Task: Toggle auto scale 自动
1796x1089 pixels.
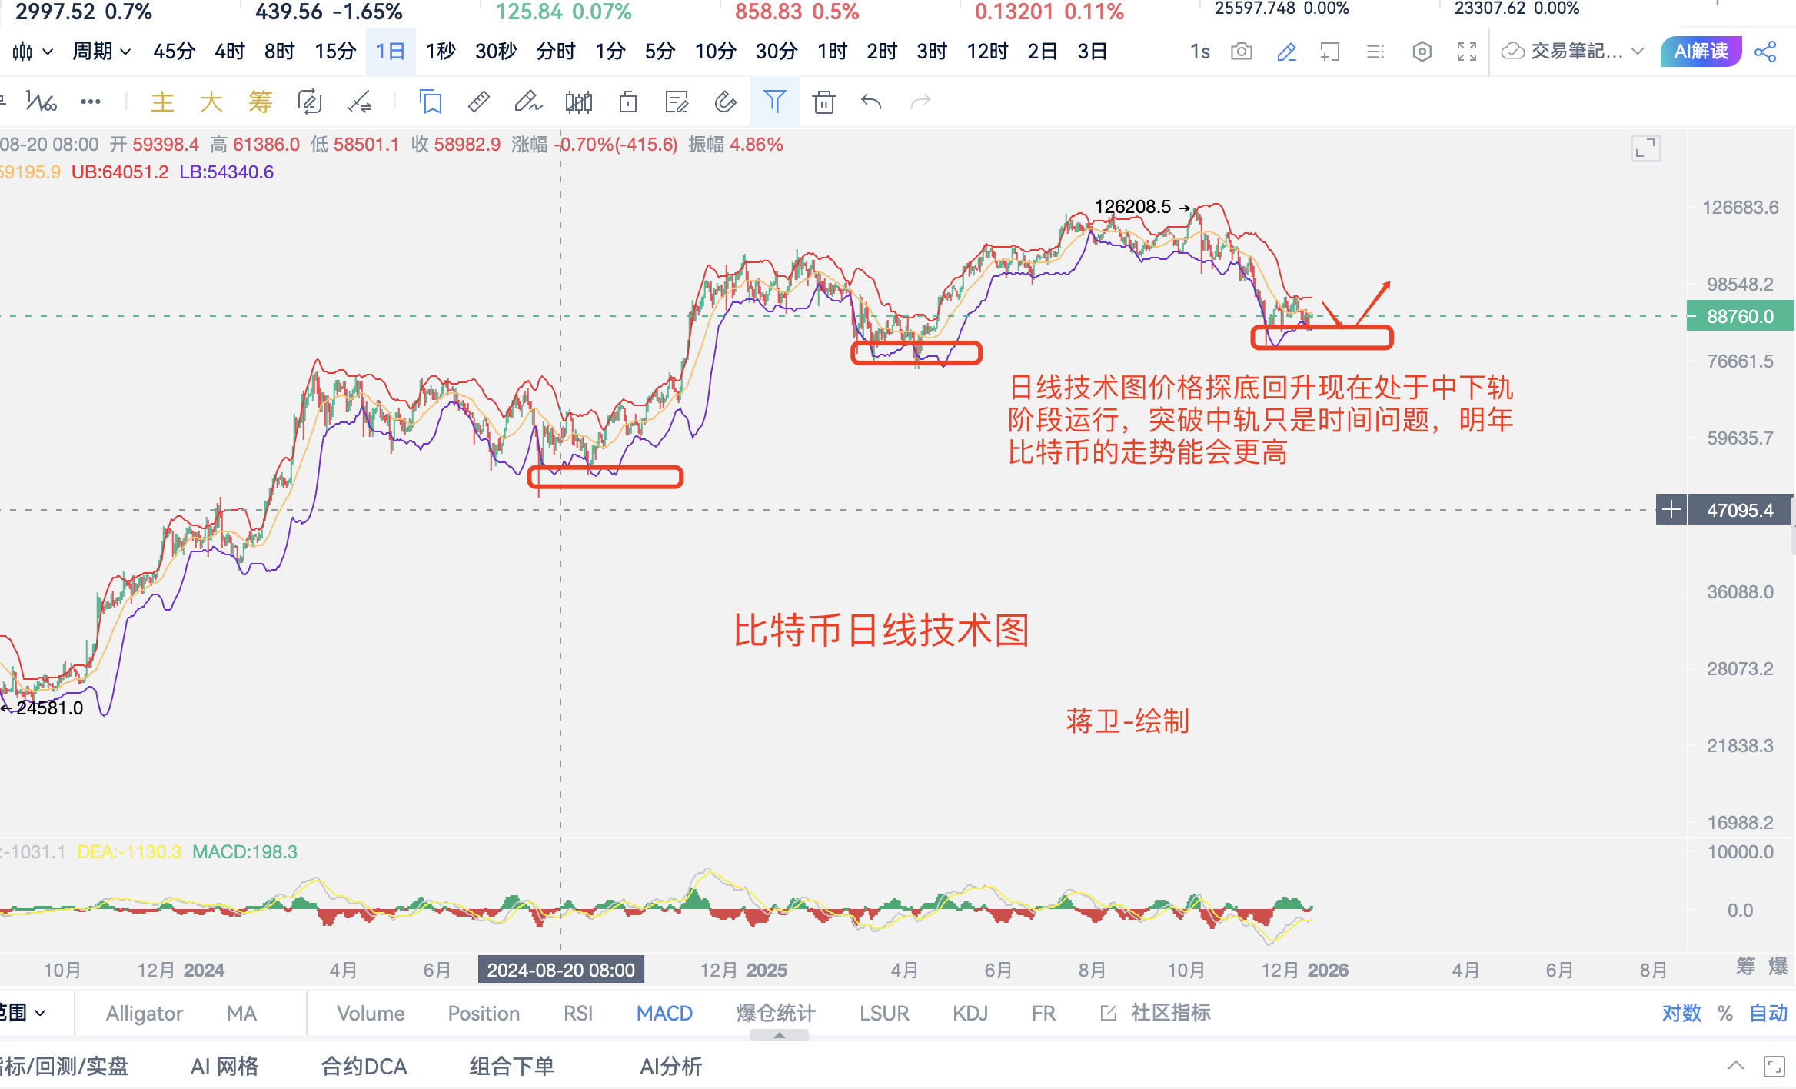Action: (x=1768, y=1013)
